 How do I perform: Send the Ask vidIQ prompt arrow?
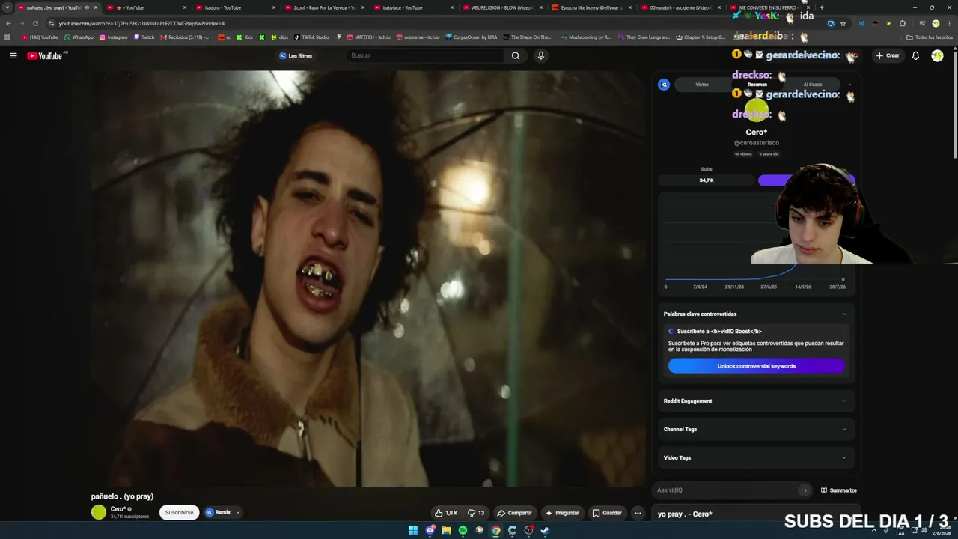[x=805, y=490]
